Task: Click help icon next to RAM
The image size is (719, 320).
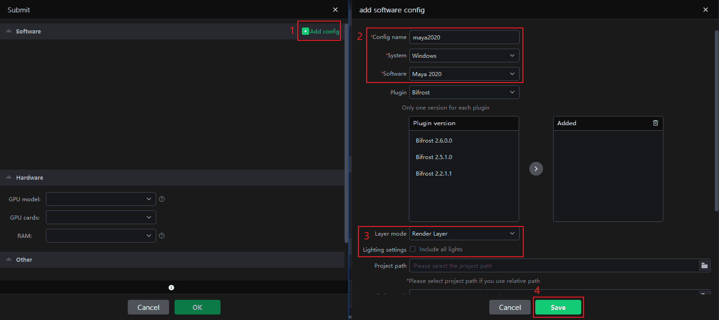Action: [x=162, y=236]
